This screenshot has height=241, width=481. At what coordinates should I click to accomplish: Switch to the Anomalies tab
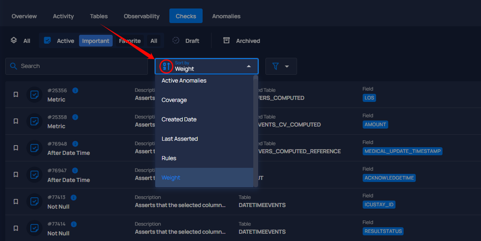pyautogui.click(x=227, y=16)
